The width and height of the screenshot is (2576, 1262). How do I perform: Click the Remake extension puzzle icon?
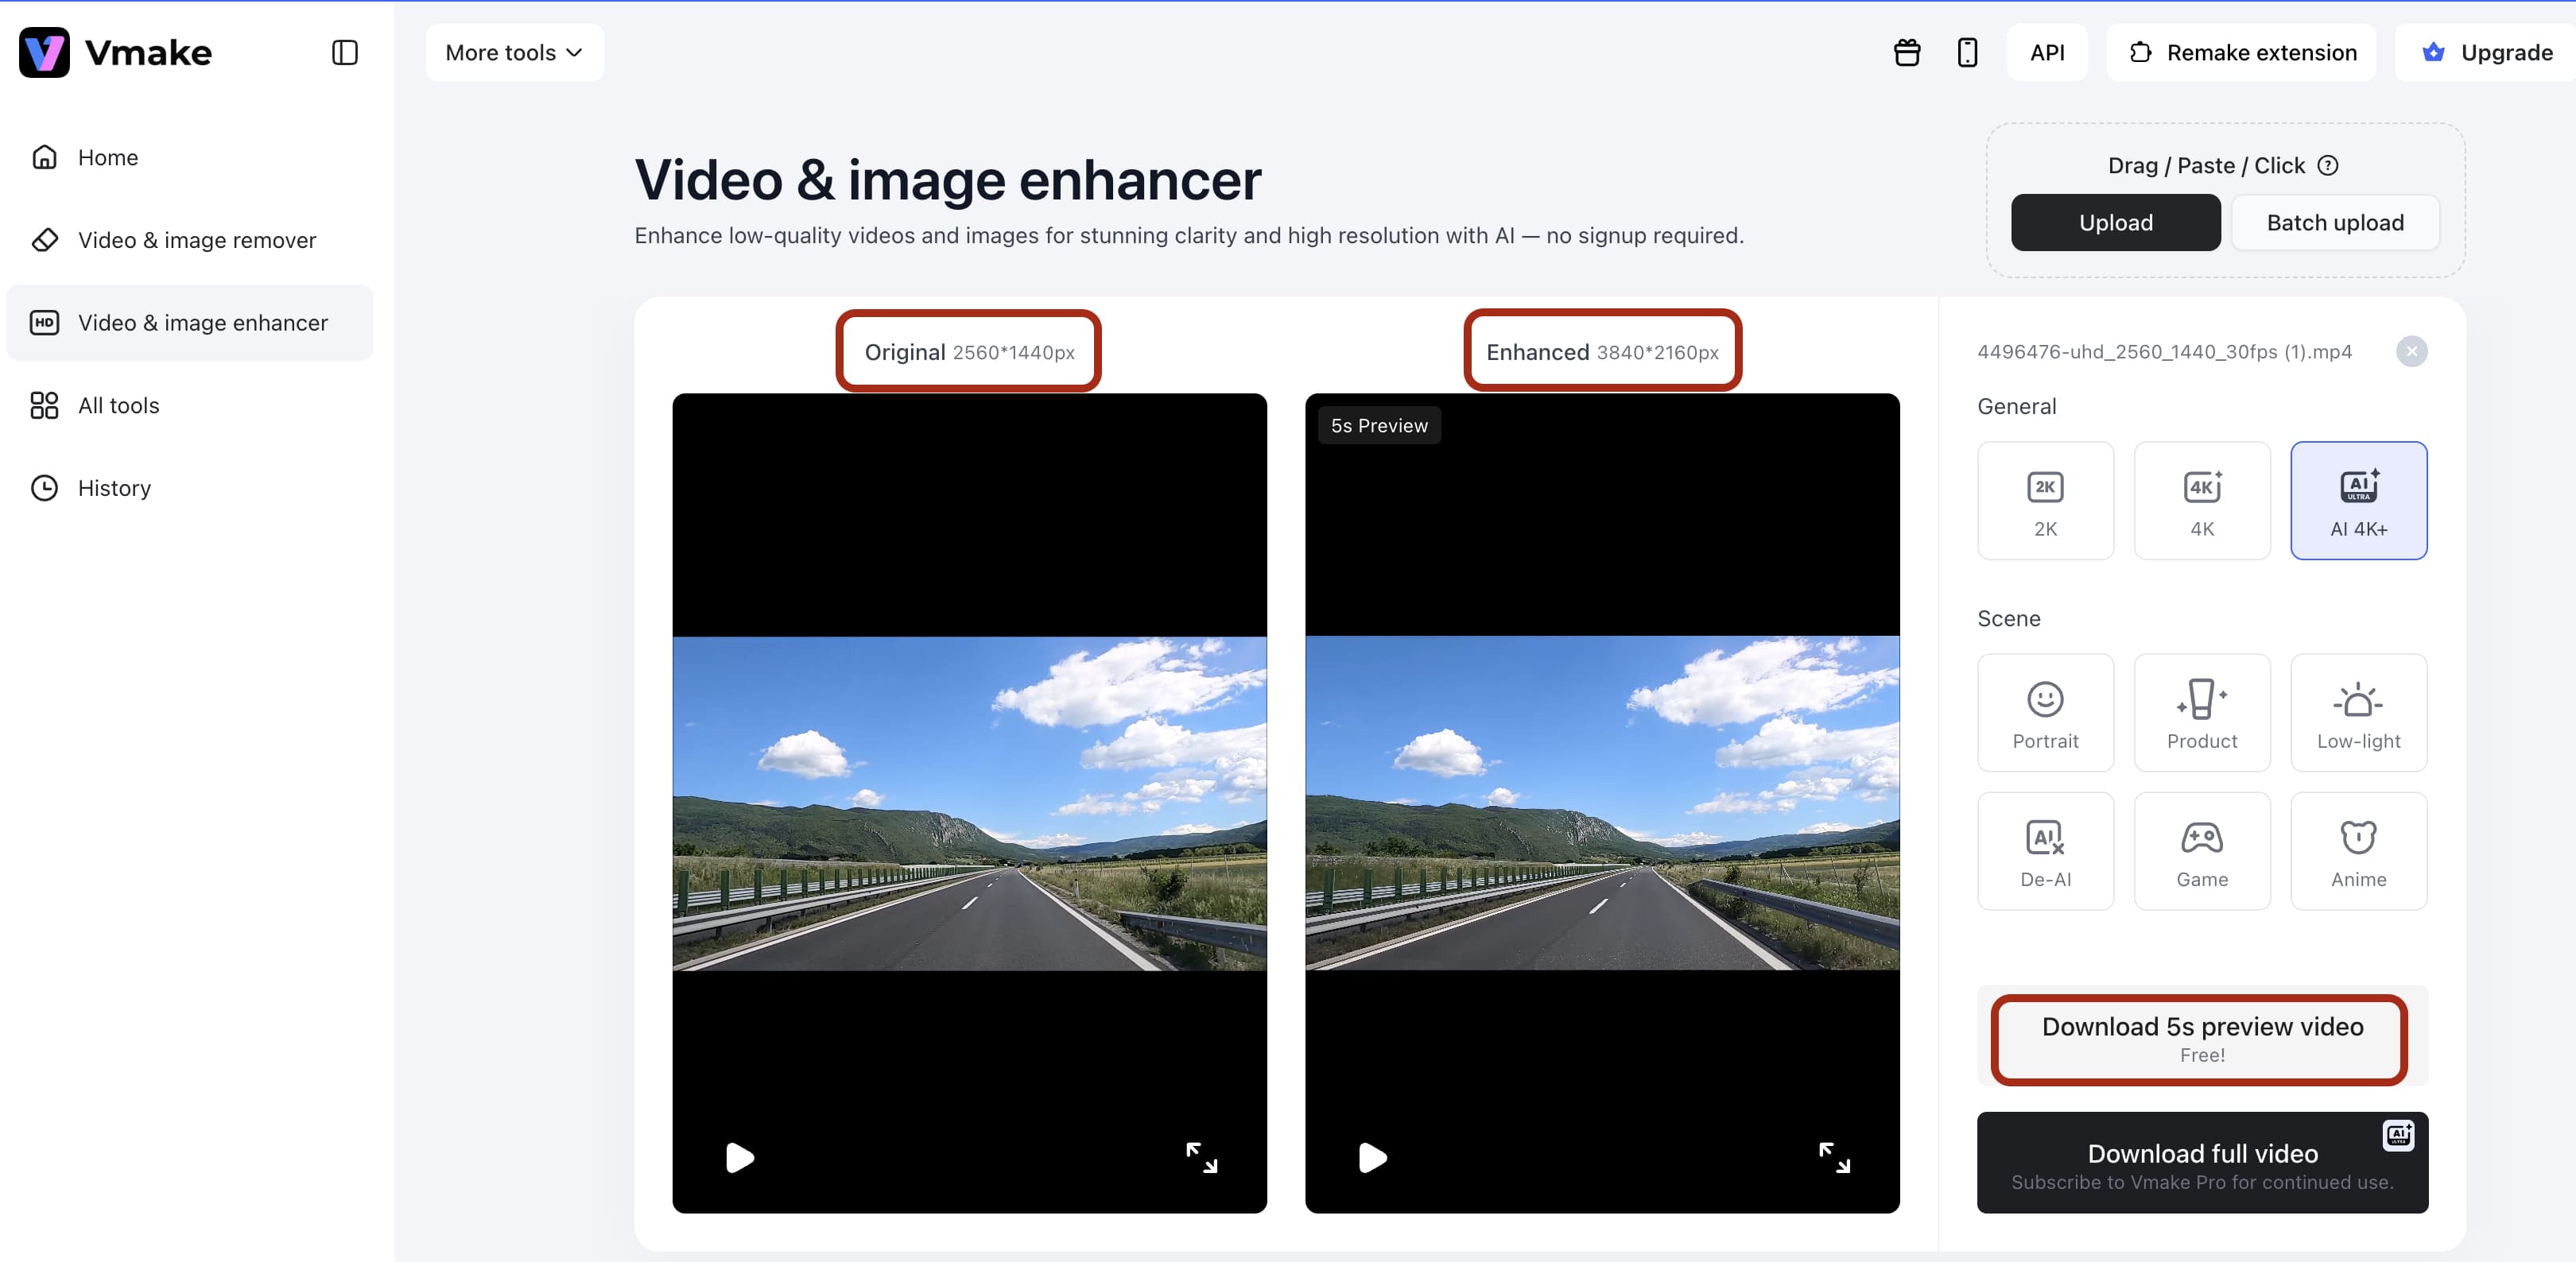pyautogui.click(x=2140, y=52)
